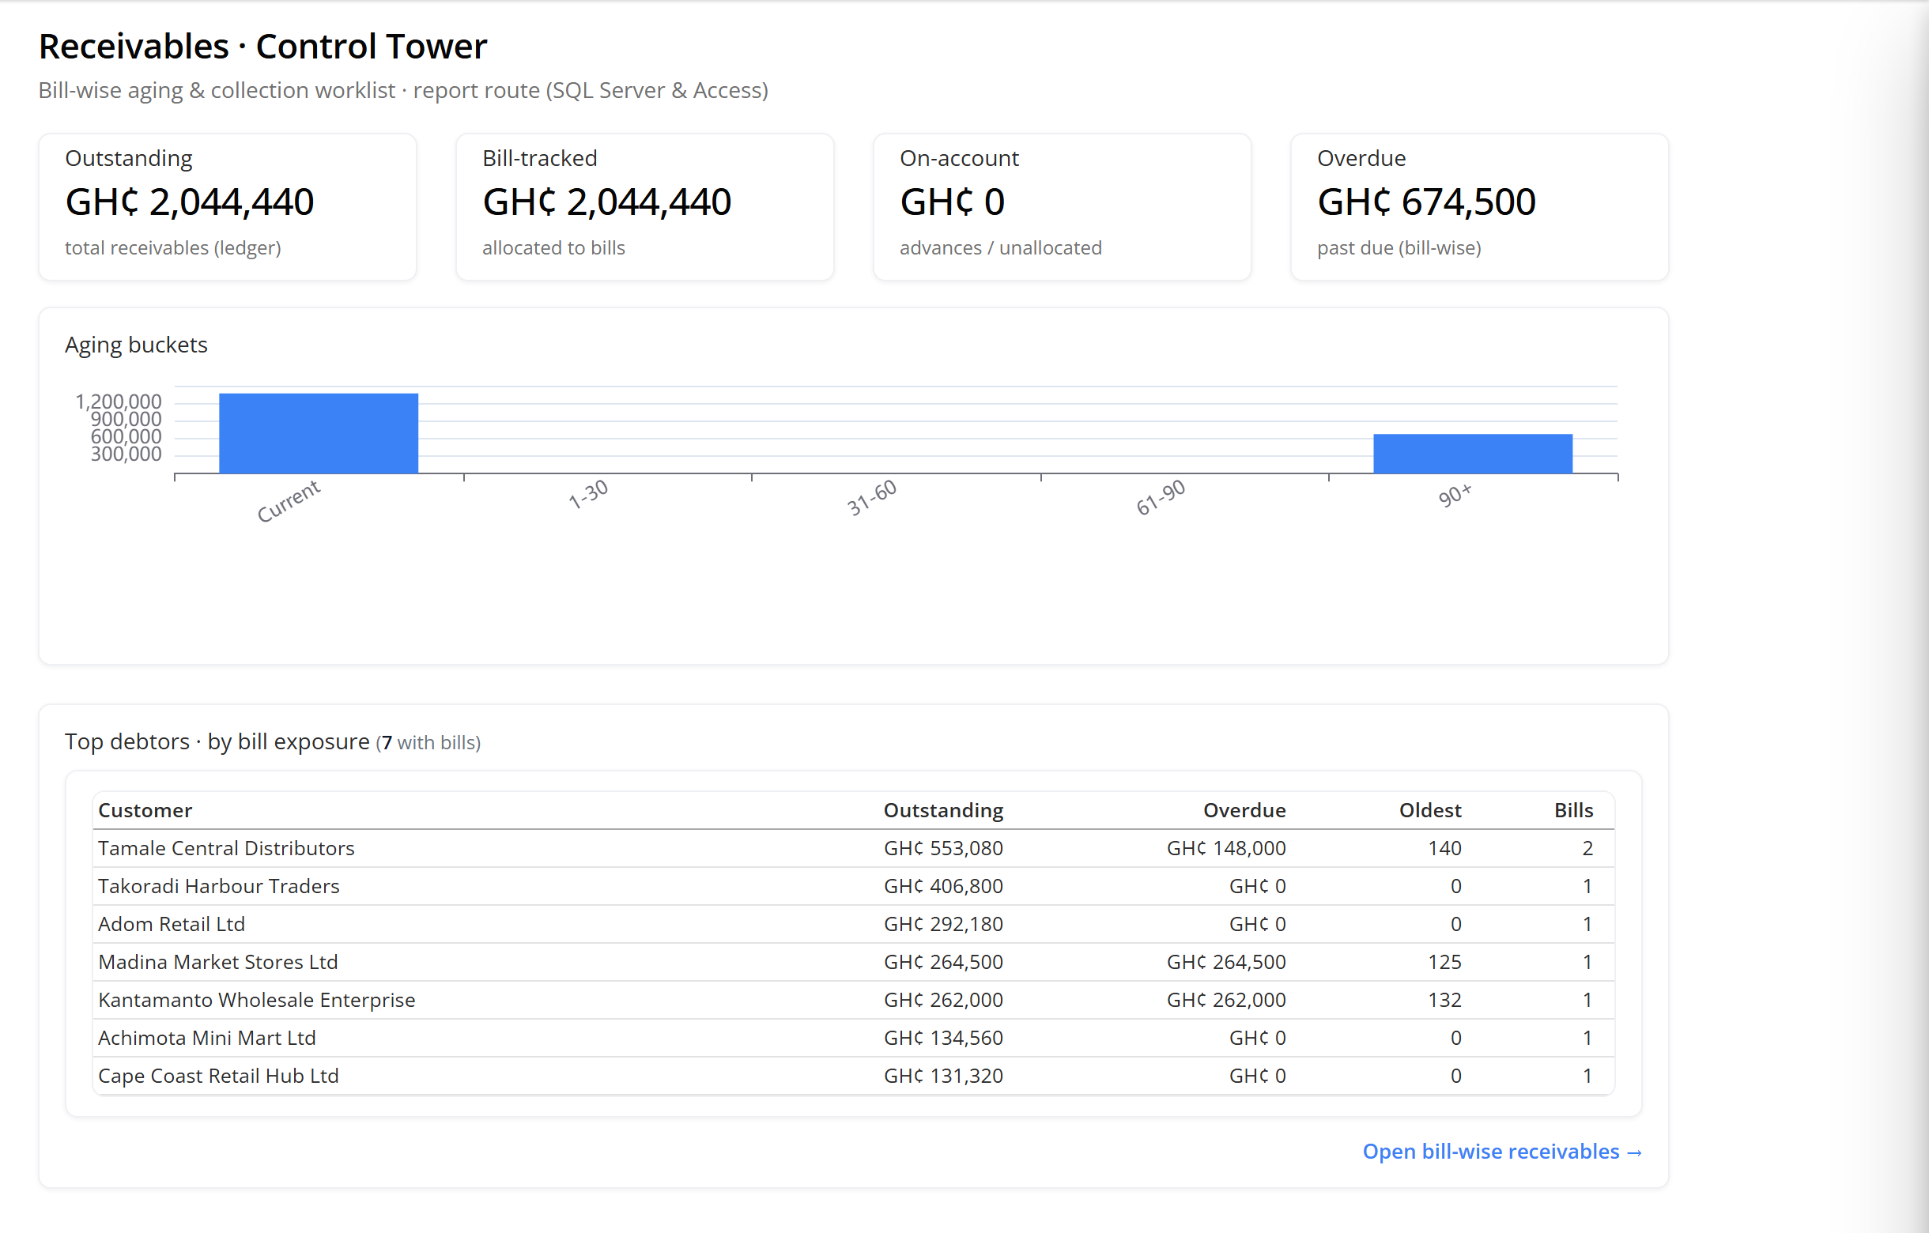The width and height of the screenshot is (1929, 1233).
Task: Select the On-account GH₵ 0 card
Action: tap(1063, 206)
